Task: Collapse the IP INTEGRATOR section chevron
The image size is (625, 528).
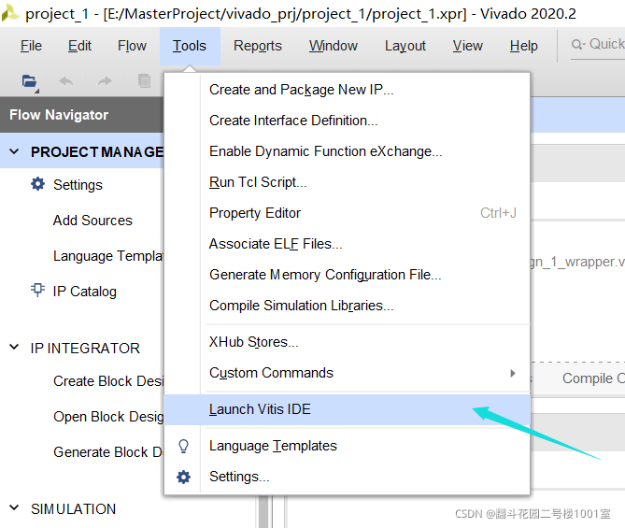Action: (14, 348)
